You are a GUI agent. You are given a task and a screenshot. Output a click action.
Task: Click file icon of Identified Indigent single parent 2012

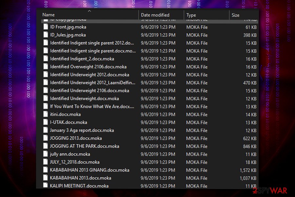pyautogui.click(x=46, y=43)
